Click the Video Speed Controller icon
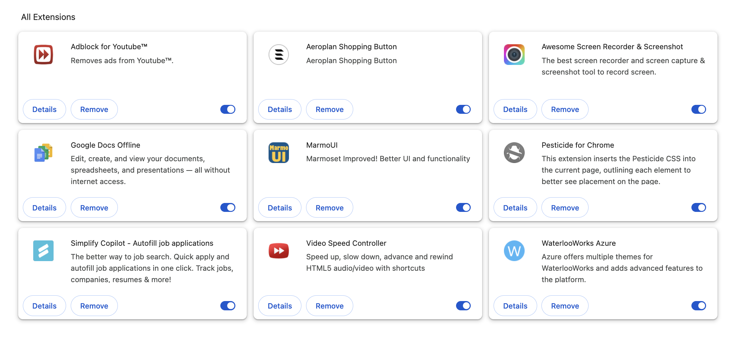 click(279, 251)
